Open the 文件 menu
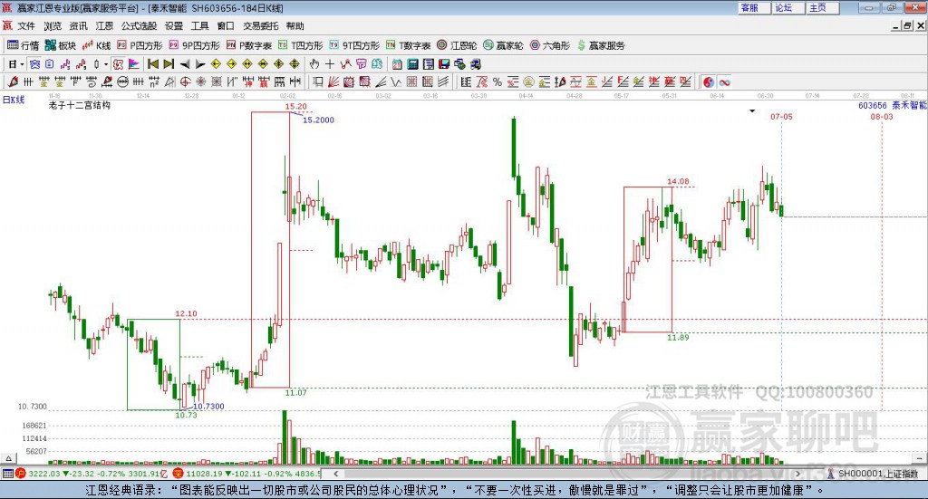928x499 pixels. click(26, 26)
